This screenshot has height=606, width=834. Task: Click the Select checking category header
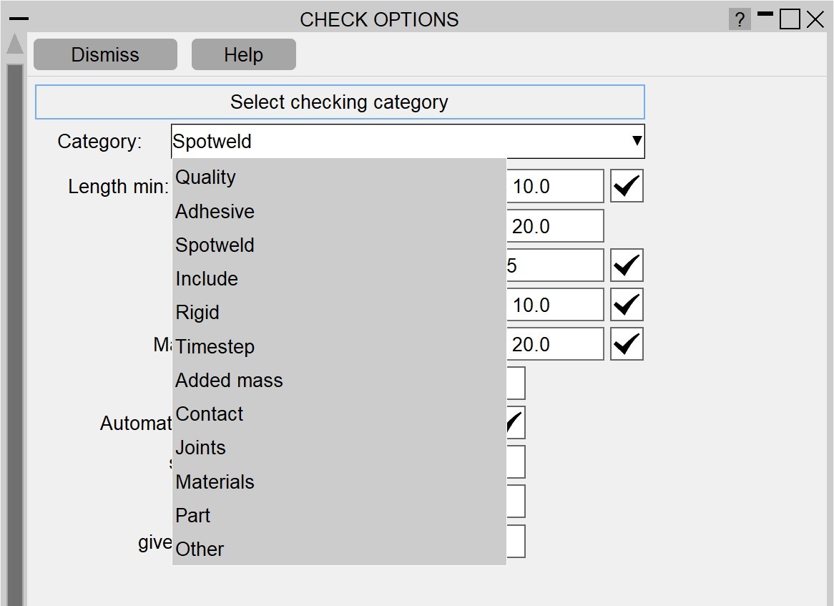pos(340,102)
